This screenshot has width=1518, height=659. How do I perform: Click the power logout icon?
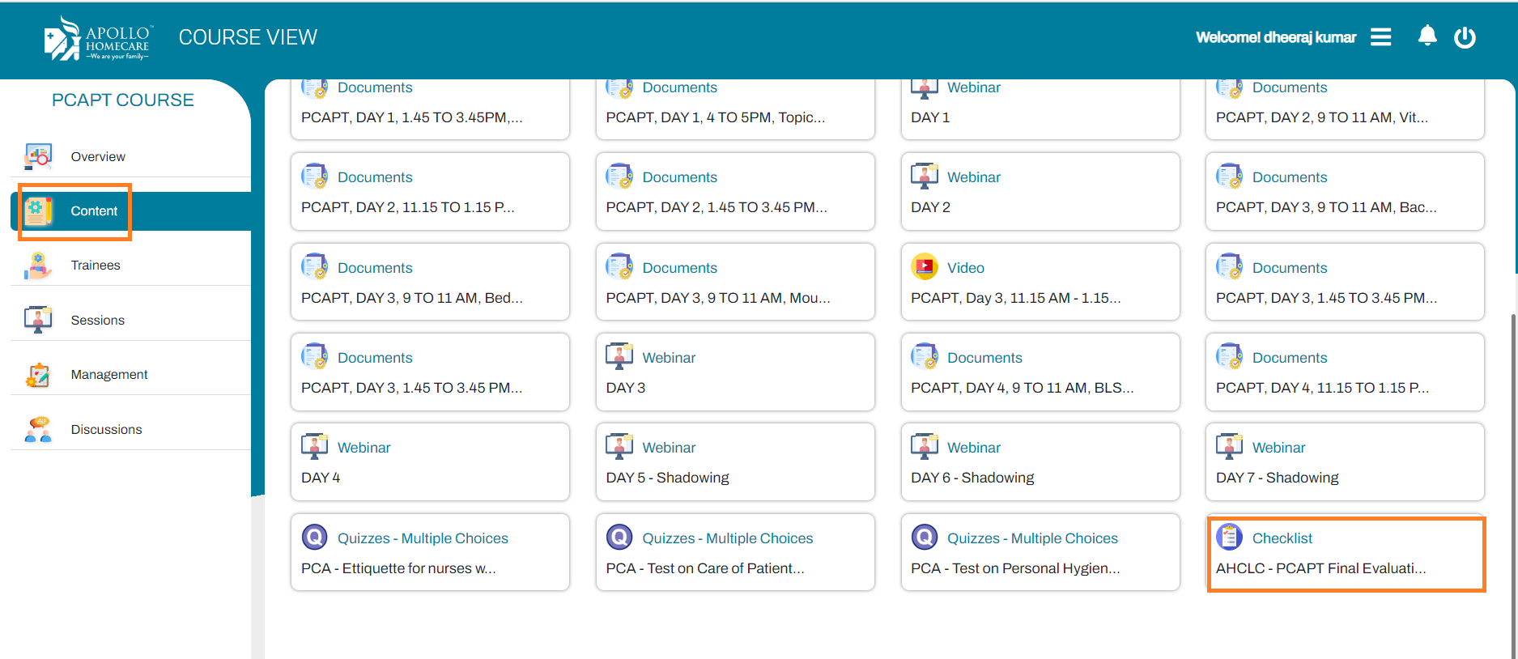click(1465, 37)
